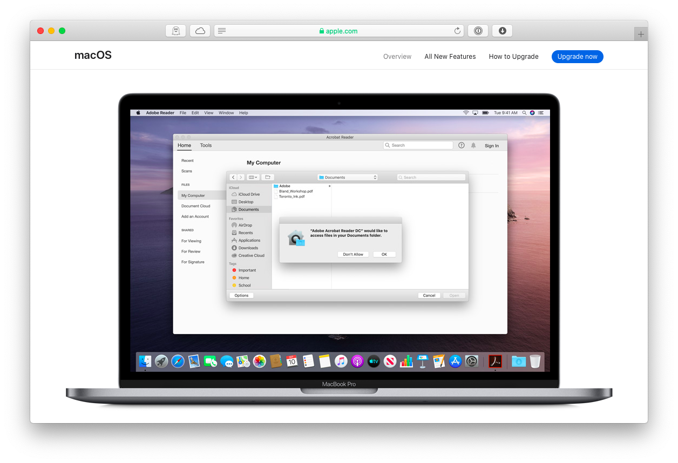Open FaceTime in the Dock
The width and height of the screenshot is (678, 463).
click(211, 361)
